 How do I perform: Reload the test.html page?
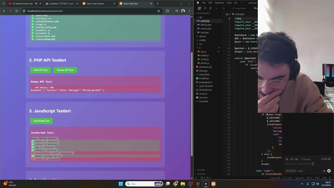(x=16, y=11)
